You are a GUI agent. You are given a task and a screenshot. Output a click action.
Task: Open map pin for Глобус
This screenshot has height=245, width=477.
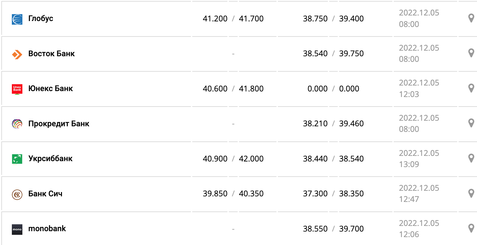coord(471,18)
